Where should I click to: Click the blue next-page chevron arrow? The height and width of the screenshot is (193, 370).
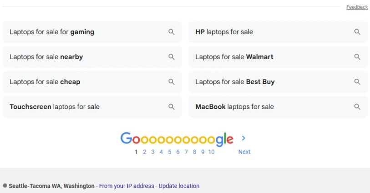(x=244, y=138)
